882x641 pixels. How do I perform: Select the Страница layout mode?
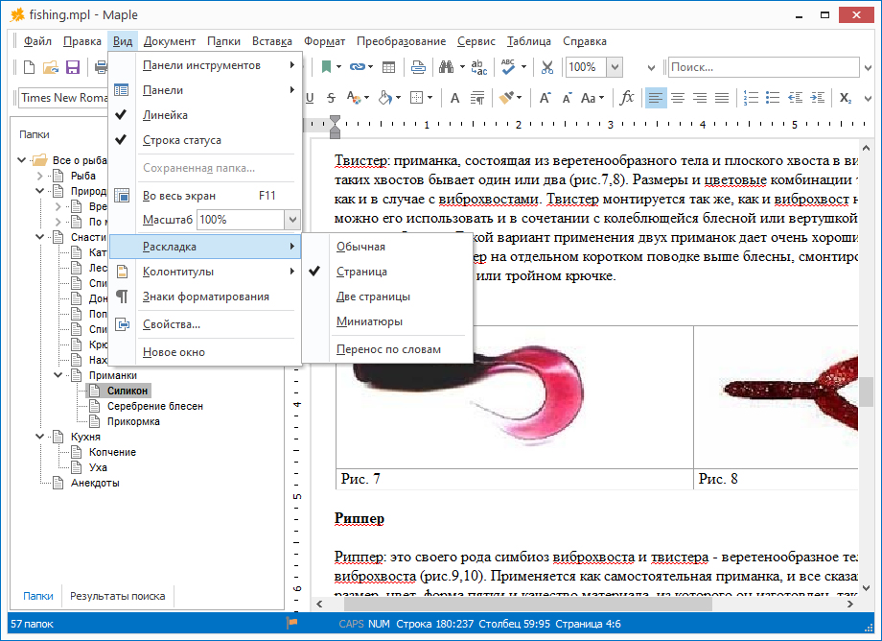(x=361, y=273)
